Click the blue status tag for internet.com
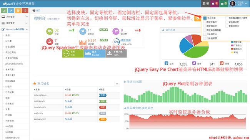250x140 pixels. [x=103, y=95]
